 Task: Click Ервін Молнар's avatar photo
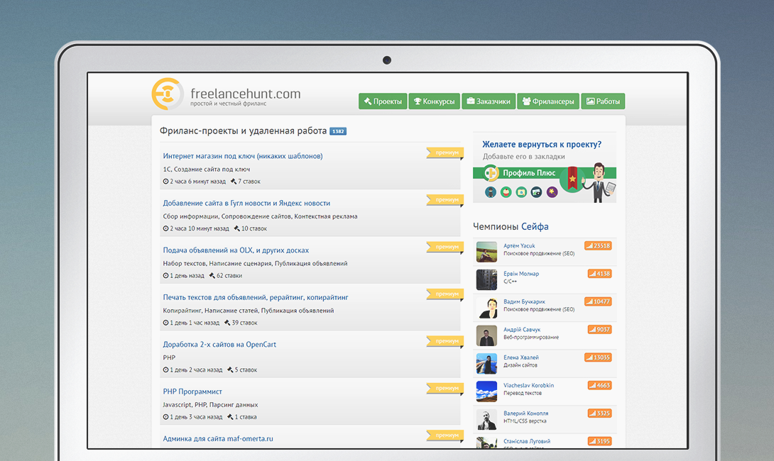(x=486, y=279)
